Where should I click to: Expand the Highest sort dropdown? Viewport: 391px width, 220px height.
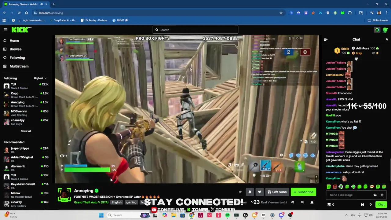40,78
